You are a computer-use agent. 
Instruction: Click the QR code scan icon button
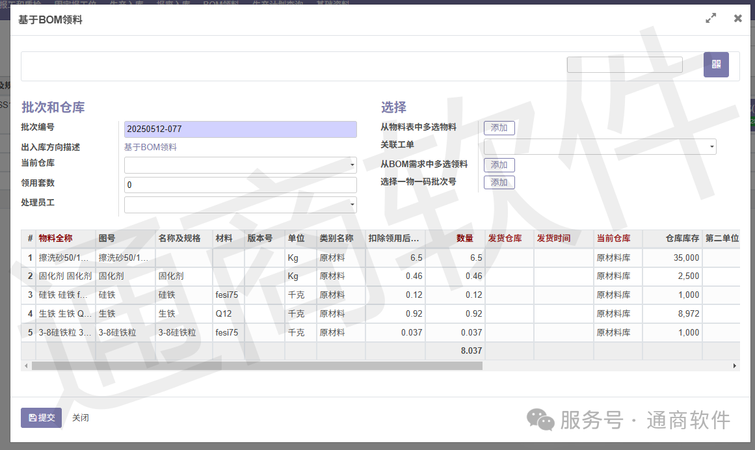(716, 64)
